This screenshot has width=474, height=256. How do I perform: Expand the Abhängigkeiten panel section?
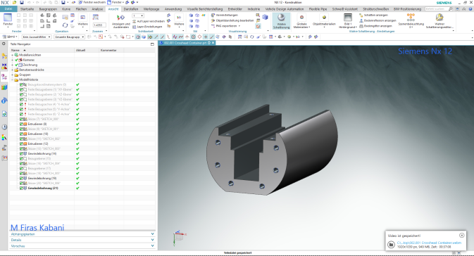coord(82,234)
